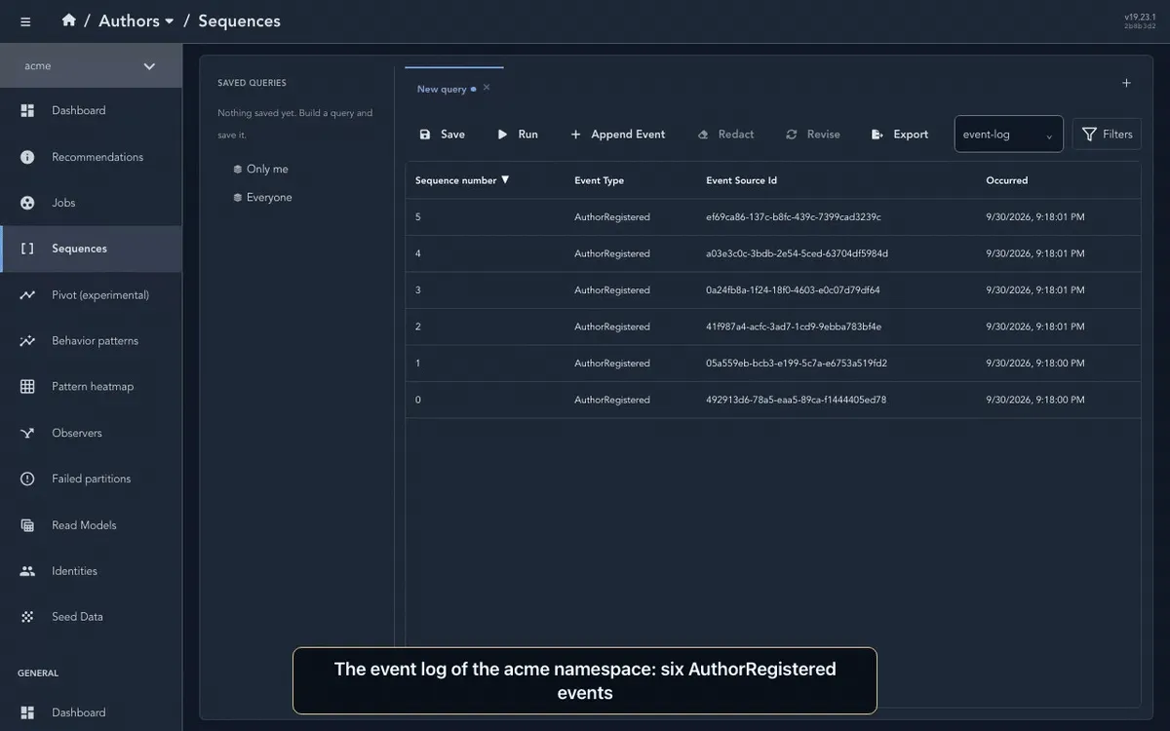Export the event log
The width and height of the screenshot is (1170, 731).
[899, 135]
